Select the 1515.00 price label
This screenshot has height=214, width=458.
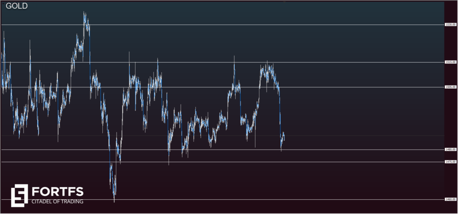coord(450,62)
